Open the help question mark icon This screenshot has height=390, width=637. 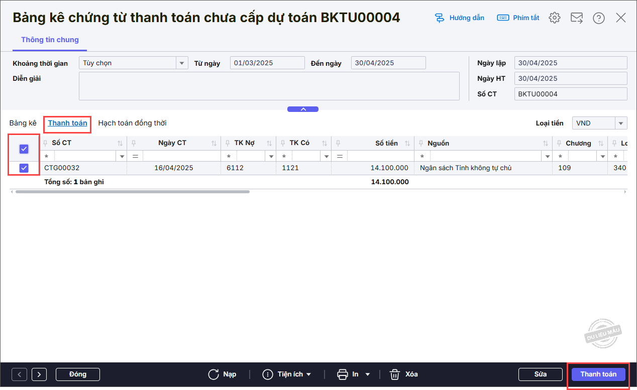(x=598, y=18)
